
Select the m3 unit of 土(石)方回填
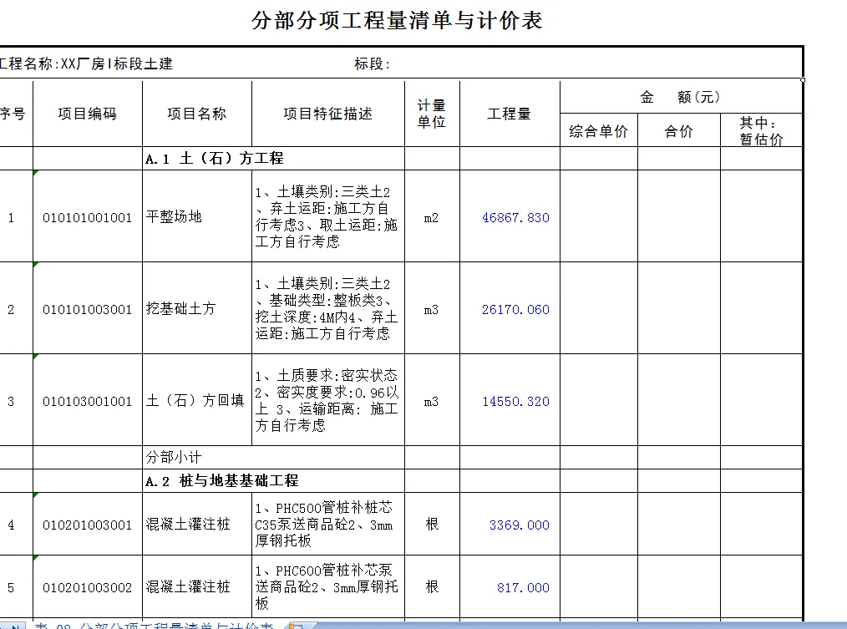click(x=432, y=402)
